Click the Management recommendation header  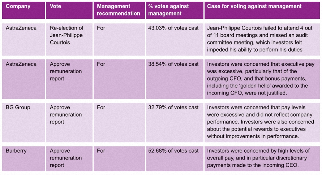[x=119, y=10]
